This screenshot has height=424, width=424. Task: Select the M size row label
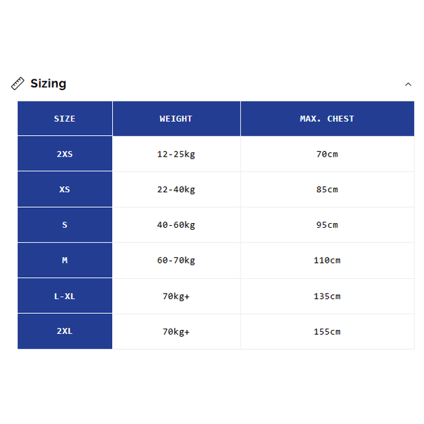click(65, 260)
